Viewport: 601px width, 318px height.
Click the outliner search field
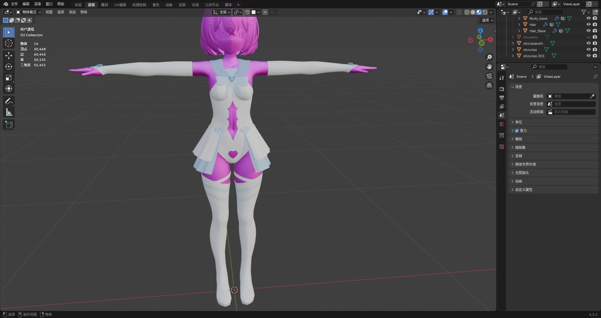point(545,12)
